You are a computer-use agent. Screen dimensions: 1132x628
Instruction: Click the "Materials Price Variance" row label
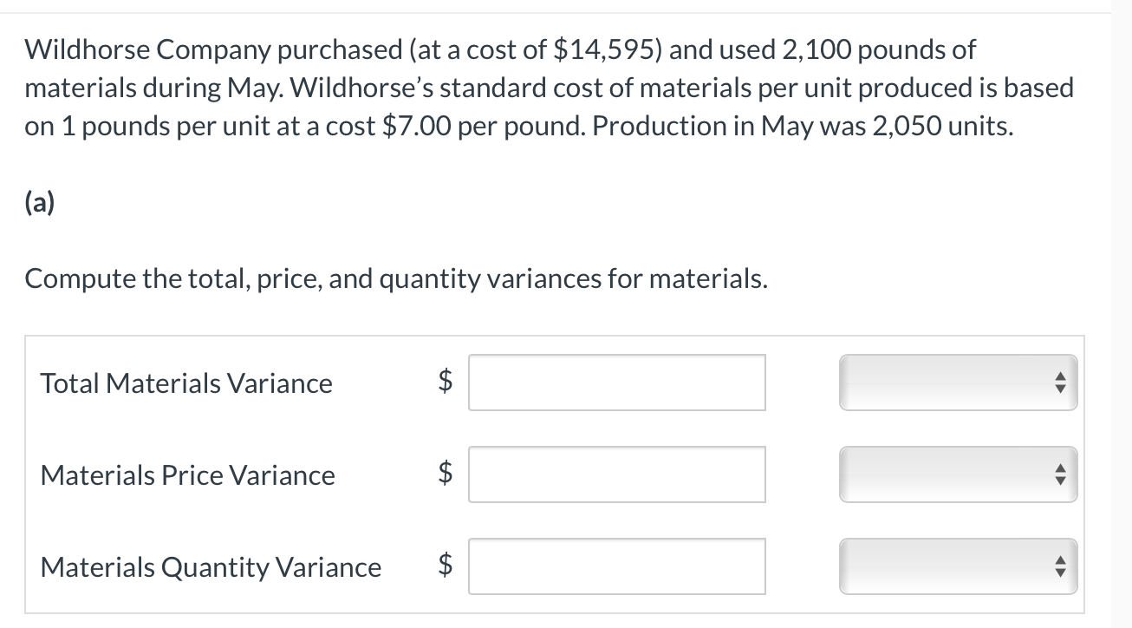187,475
